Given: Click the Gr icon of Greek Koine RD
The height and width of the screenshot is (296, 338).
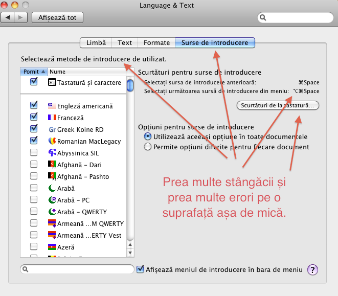Looking at the screenshot, I should pos(52,129).
